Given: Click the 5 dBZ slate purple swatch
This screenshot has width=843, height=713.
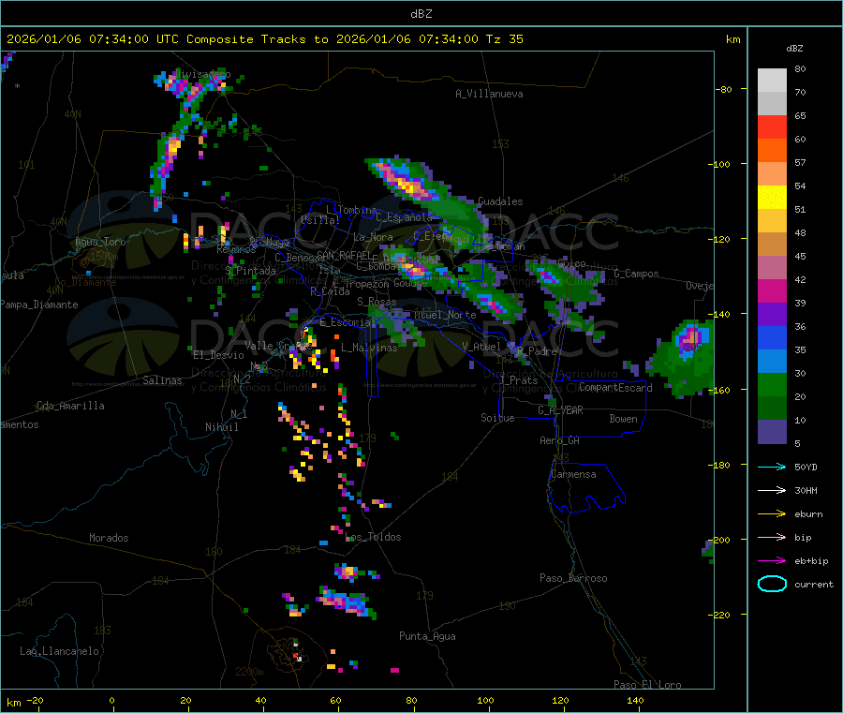Looking at the screenshot, I should click(x=772, y=432).
